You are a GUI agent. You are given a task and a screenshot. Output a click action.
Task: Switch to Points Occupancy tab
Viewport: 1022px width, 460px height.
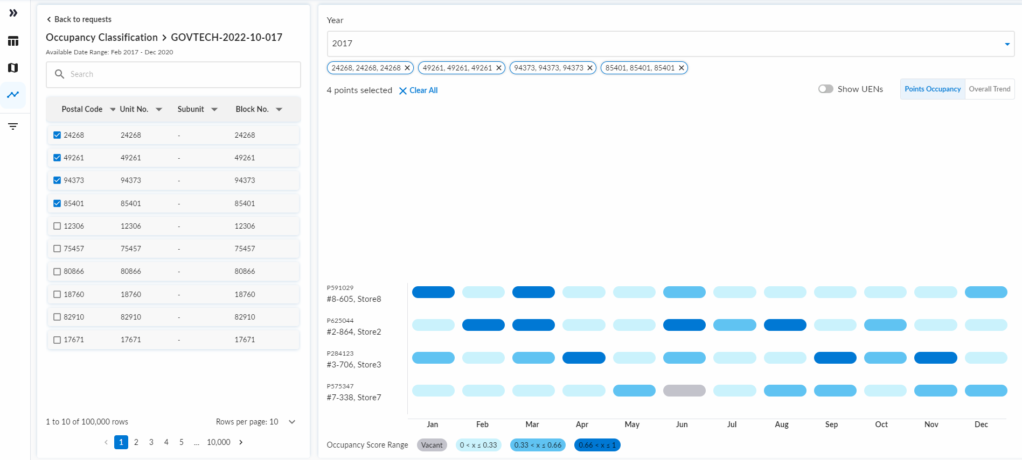tap(933, 89)
